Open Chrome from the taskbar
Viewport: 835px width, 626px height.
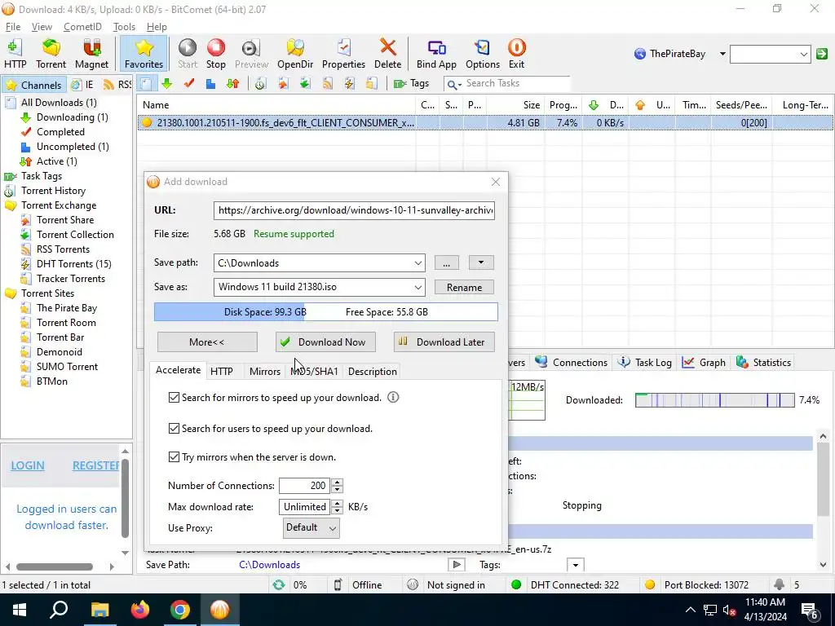click(x=180, y=610)
